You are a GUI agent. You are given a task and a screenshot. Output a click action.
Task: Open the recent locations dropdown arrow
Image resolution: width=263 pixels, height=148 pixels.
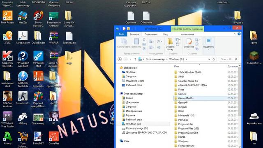click(x=130, y=59)
